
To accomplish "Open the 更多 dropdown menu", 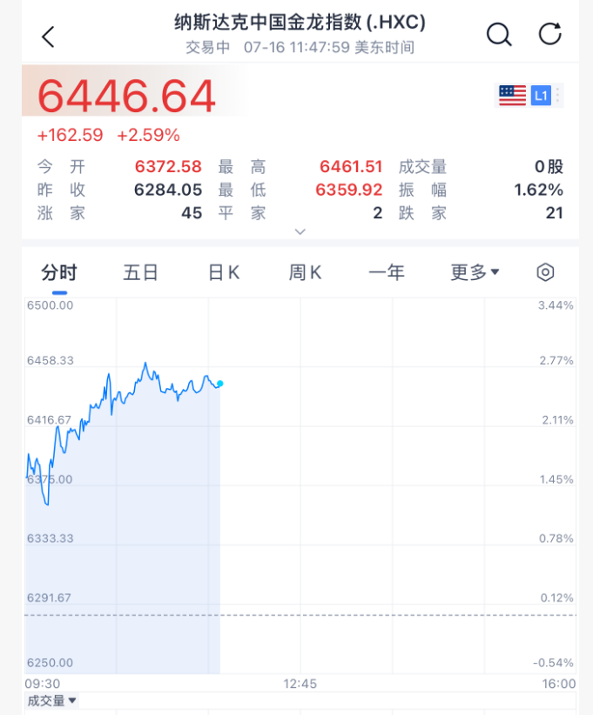I will (475, 272).
